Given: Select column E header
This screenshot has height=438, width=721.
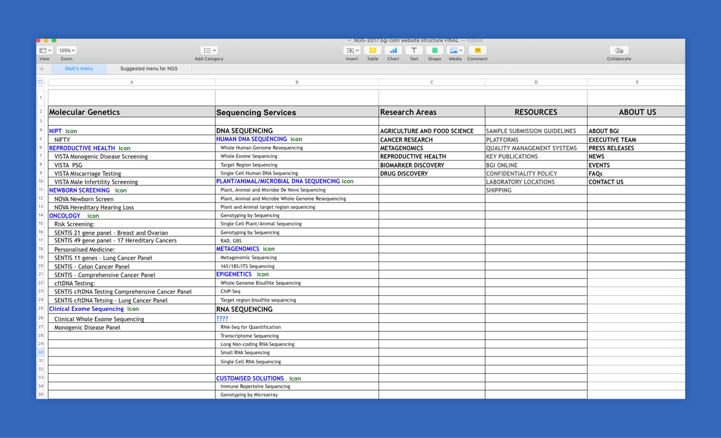Looking at the screenshot, I should tap(637, 82).
